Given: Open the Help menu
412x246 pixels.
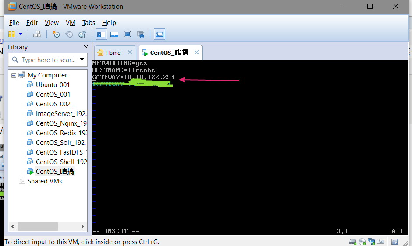Looking at the screenshot, I should tap(109, 23).
